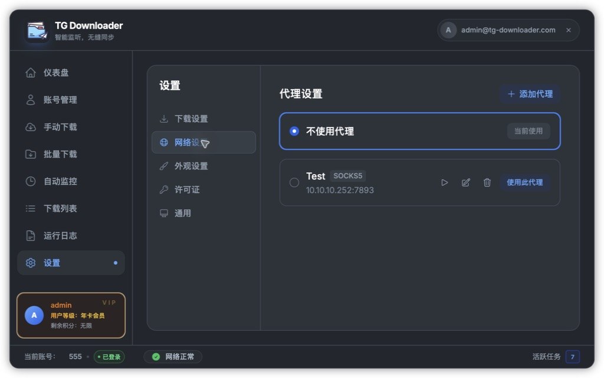This screenshot has height=378, width=604.
Task: Click the dashboard home icon
Action: 31,73
